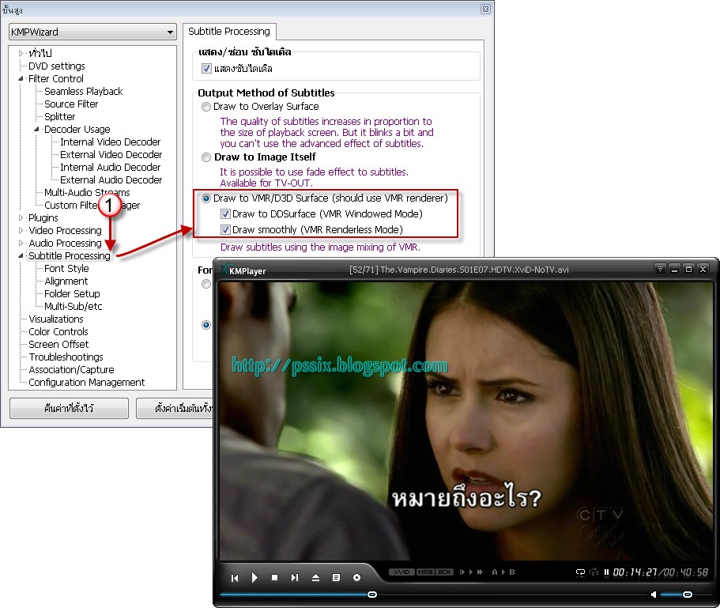
Task: Switch to the Subtitle Processing tab
Action: [229, 31]
